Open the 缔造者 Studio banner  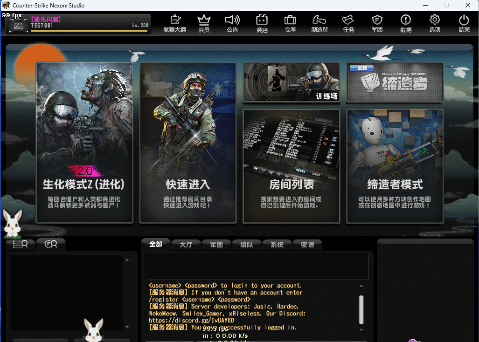tap(395, 82)
